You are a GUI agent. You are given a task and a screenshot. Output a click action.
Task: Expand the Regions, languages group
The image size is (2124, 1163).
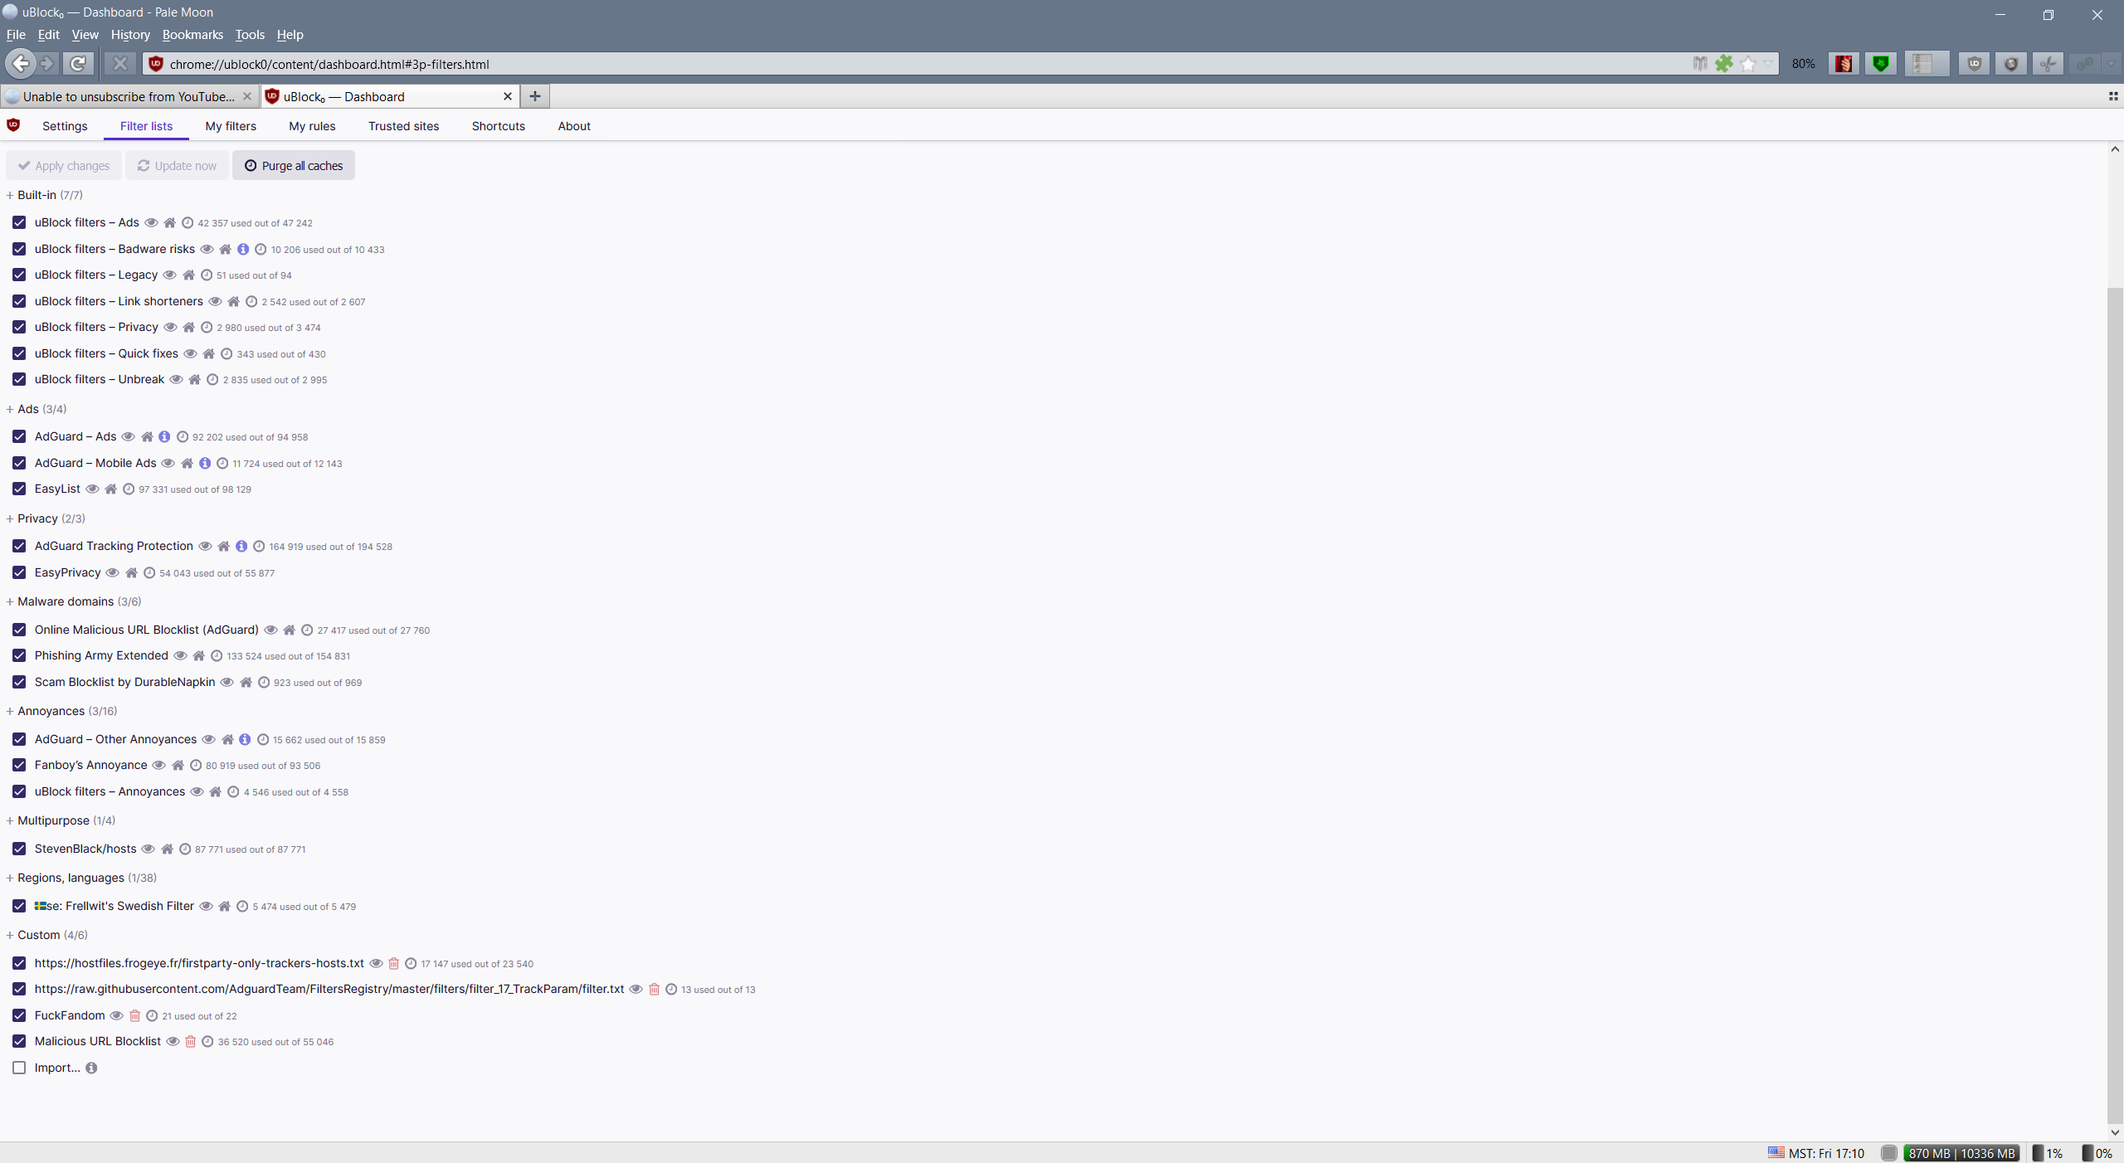[10, 878]
